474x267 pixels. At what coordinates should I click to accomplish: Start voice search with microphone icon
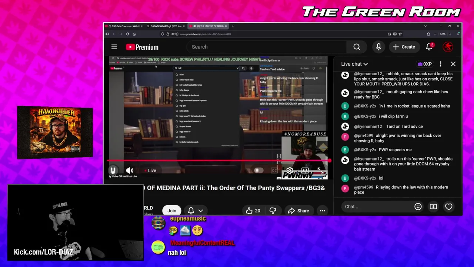(378, 47)
